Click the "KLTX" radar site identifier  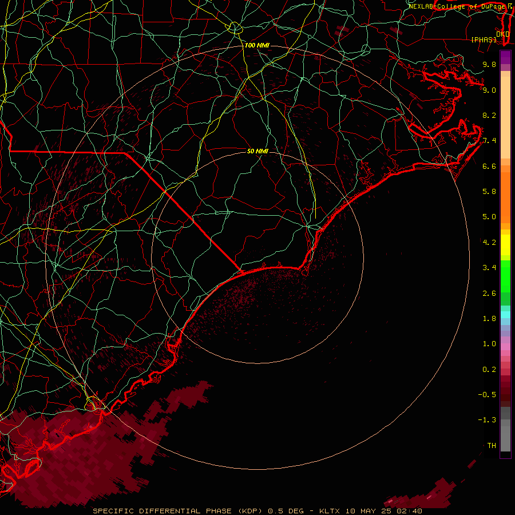coord(331,511)
